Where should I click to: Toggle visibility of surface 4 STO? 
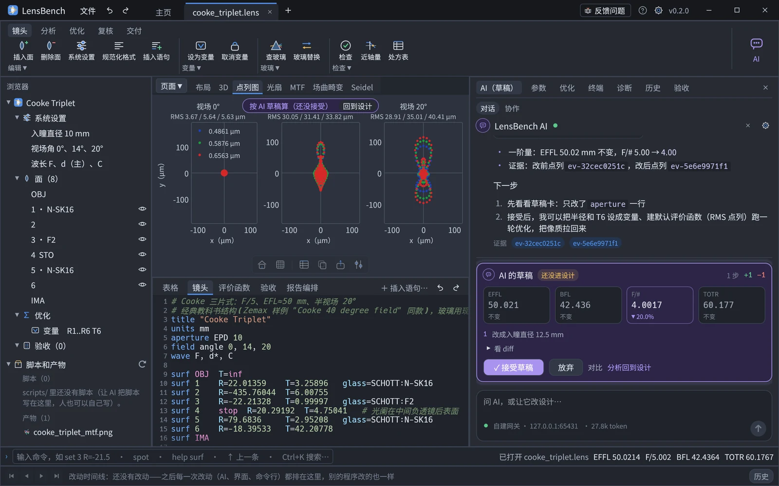click(x=142, y=254)
